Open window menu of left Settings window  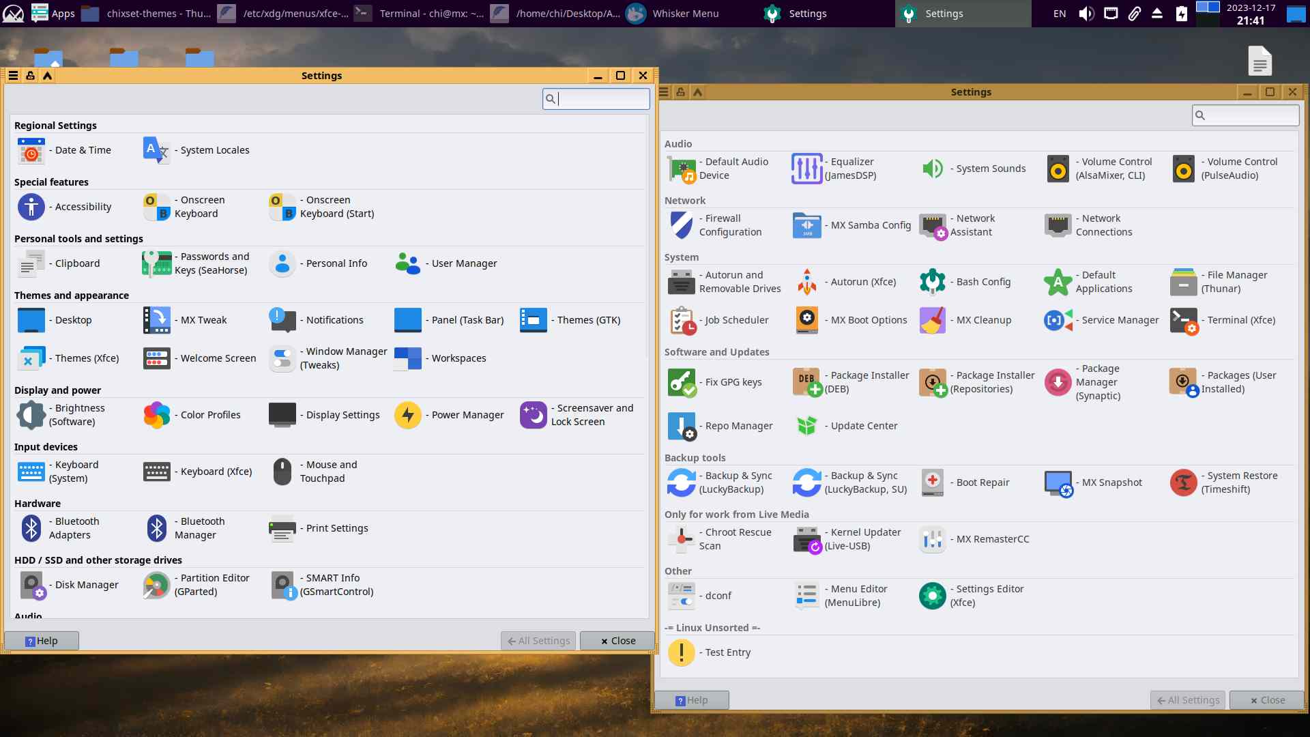pos(13,76)
